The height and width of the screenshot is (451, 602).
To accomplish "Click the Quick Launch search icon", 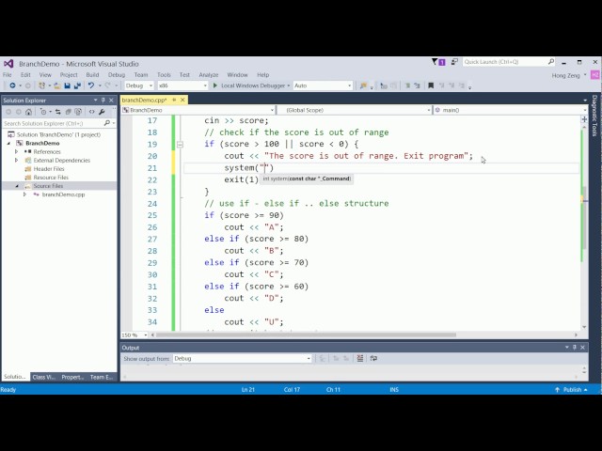I will [550, 61].
